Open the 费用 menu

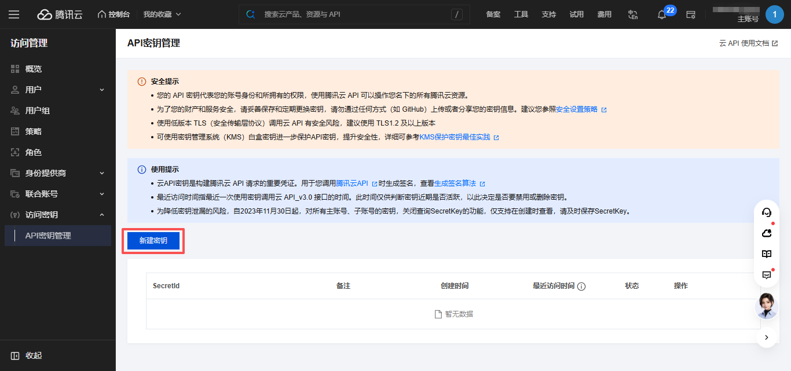(x=605, y=14)
